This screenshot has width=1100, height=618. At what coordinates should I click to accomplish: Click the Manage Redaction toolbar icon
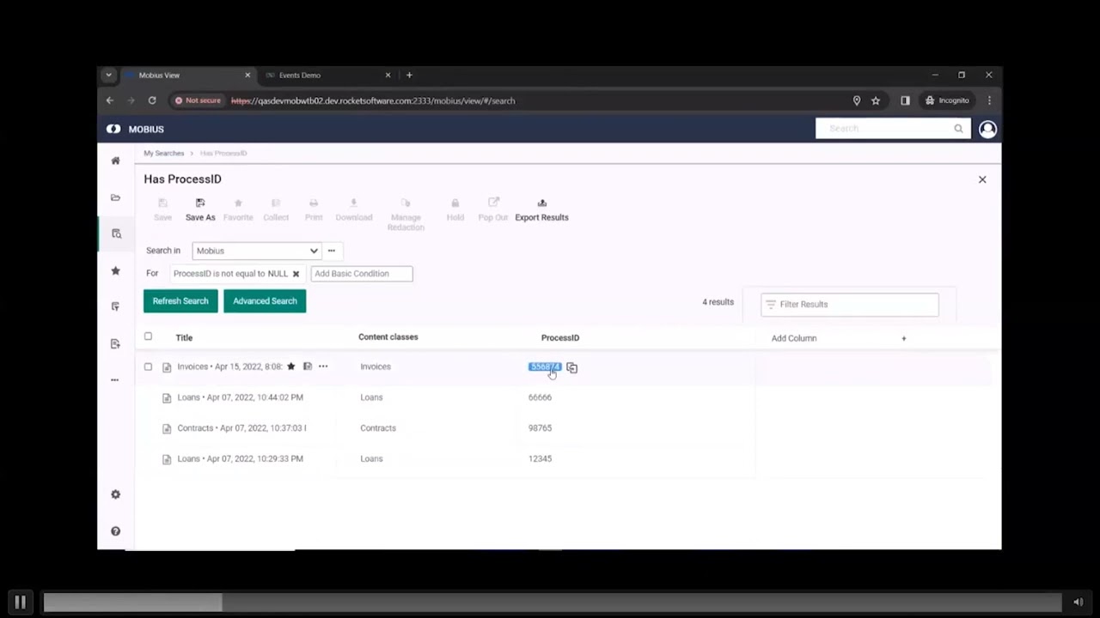tap(406, 214)
